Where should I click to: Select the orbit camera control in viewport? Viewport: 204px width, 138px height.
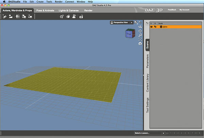click(x=140, y=27)
